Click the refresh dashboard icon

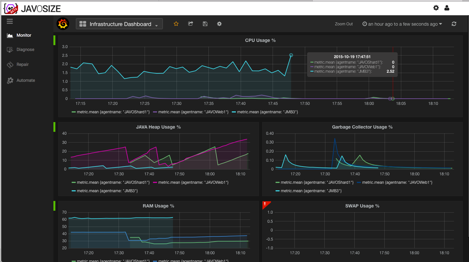click(x=454, y=24)
